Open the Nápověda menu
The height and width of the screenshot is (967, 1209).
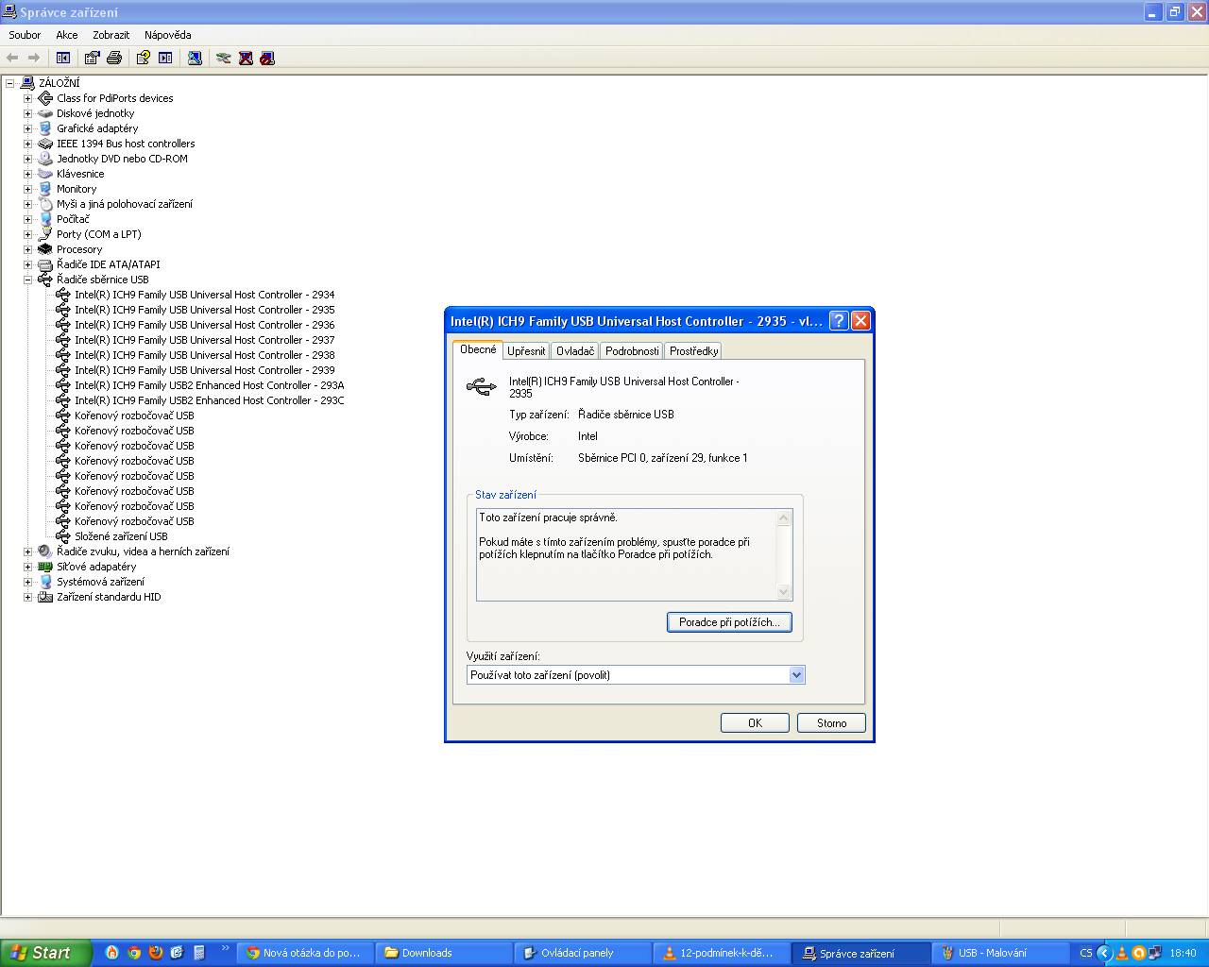(x=167, y=35)
